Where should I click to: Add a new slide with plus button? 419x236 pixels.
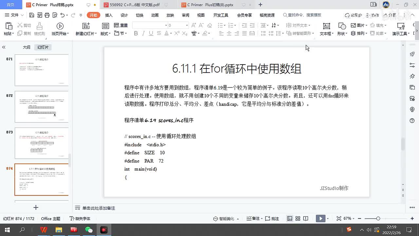tap(36, 207)
